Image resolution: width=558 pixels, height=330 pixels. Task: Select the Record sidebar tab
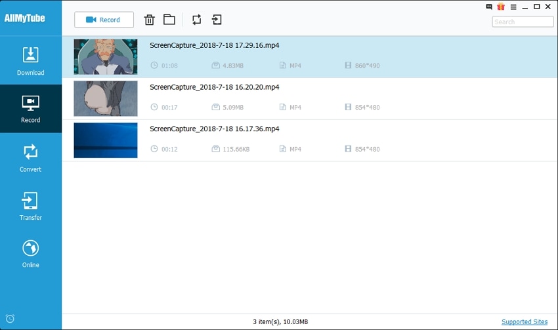point(31,109)
